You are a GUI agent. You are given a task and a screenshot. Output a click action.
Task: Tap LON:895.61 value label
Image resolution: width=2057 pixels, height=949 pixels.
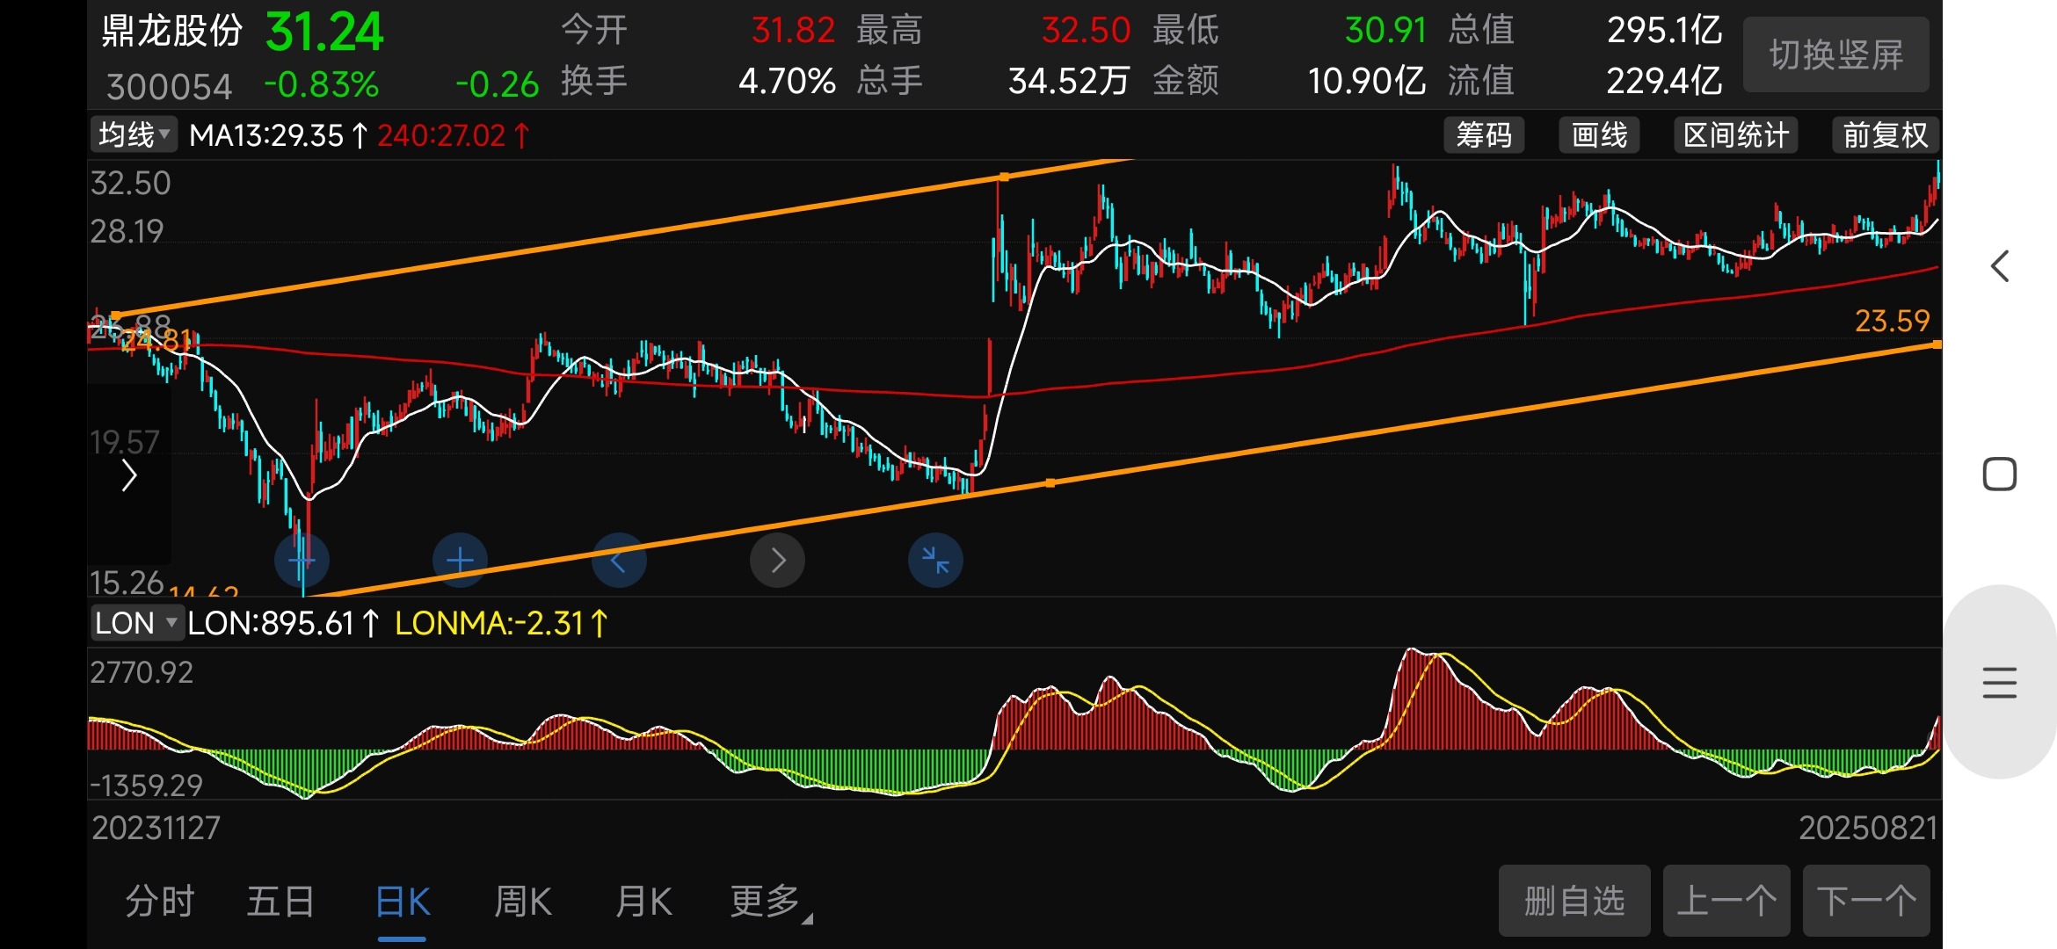pyautogui.click(x=283, y=623)
